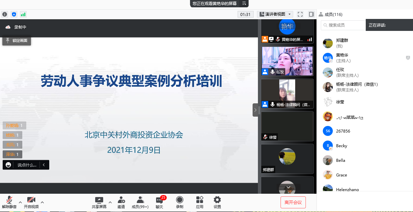Select member 任玫 in the list
The image size is (413, 212).
pos(365,72)
